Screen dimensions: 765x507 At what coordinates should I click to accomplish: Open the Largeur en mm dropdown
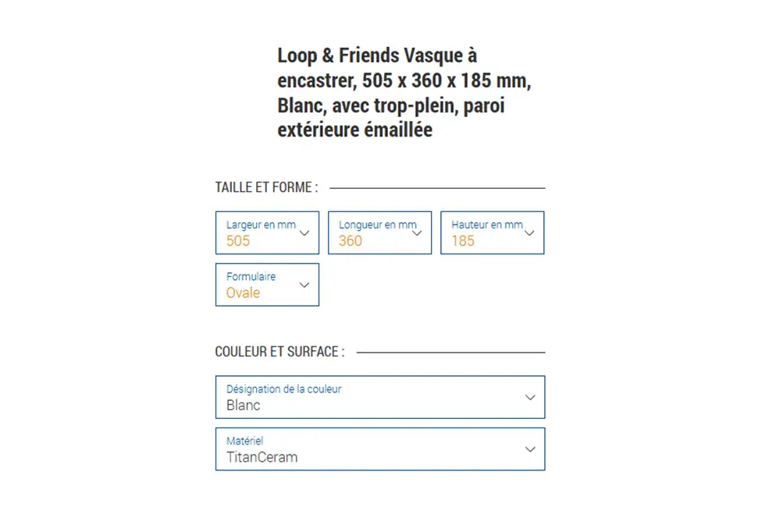click(267, 232)
